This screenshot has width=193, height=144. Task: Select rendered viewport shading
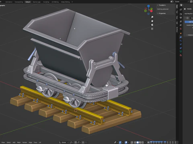point(143,142)
